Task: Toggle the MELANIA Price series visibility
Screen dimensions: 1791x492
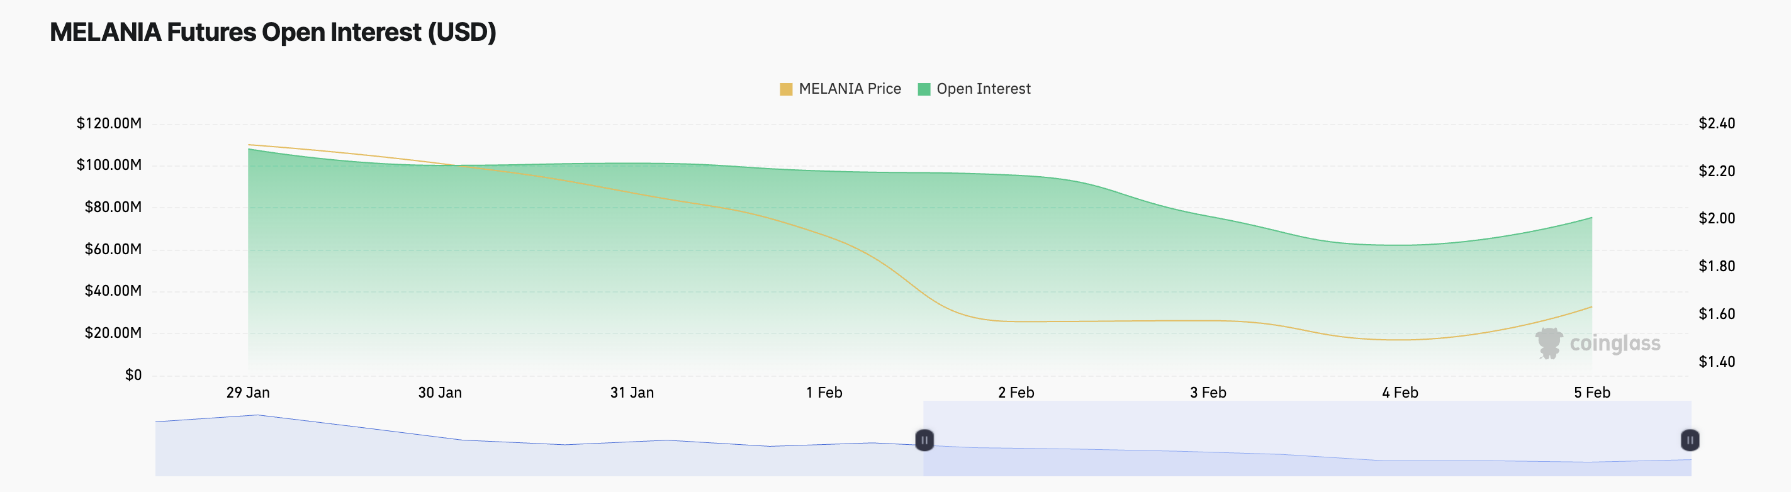Action: 850,88
